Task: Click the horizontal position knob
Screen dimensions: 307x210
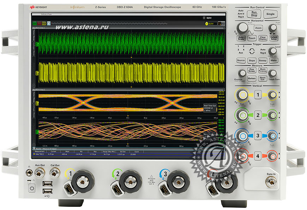Action: point(273,28)
